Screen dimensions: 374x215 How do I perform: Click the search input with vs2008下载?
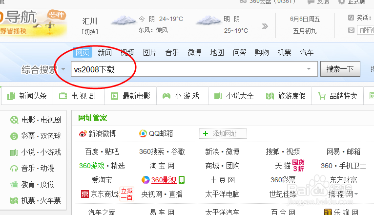194,69
